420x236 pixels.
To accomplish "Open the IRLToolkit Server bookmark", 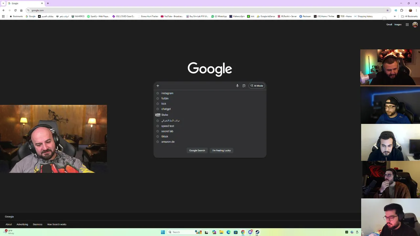I will [287, 16].
